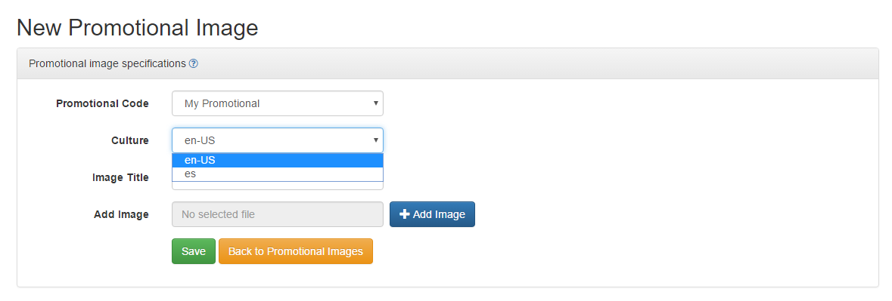Click the Promotional image specifications header

pos(107,63)
